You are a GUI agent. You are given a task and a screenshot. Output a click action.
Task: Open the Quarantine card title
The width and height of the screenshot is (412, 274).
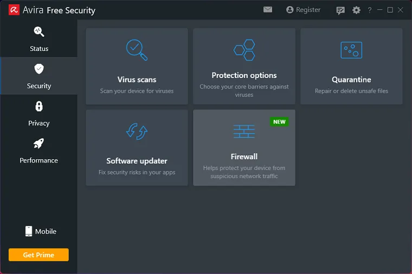click(351, 80)
